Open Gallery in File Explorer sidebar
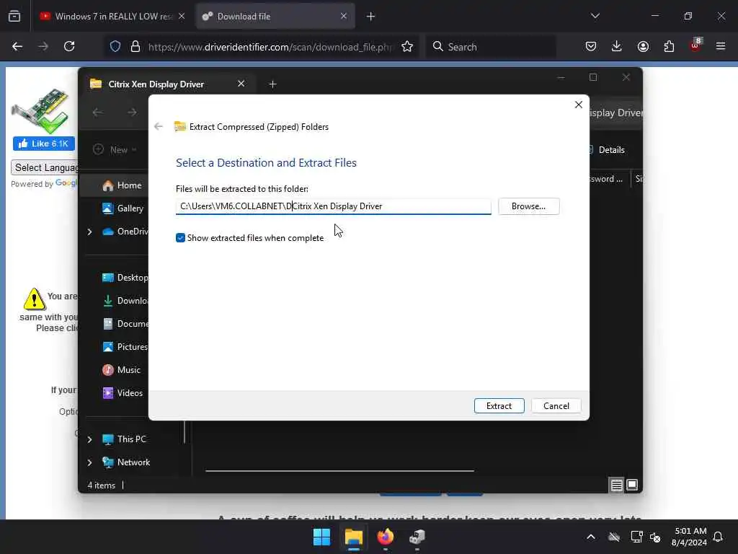The image size is (738, 554). (x=123, y=208)
